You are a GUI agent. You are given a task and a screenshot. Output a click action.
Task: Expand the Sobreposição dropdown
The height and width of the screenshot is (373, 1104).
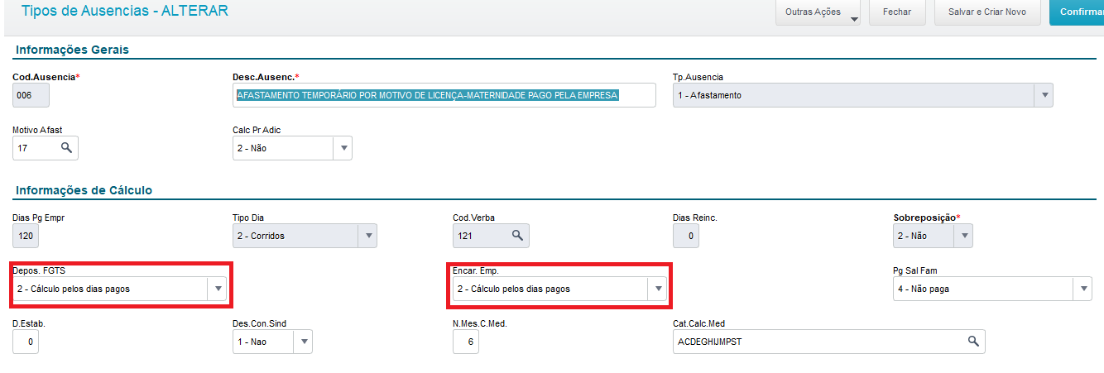point(963,236)
